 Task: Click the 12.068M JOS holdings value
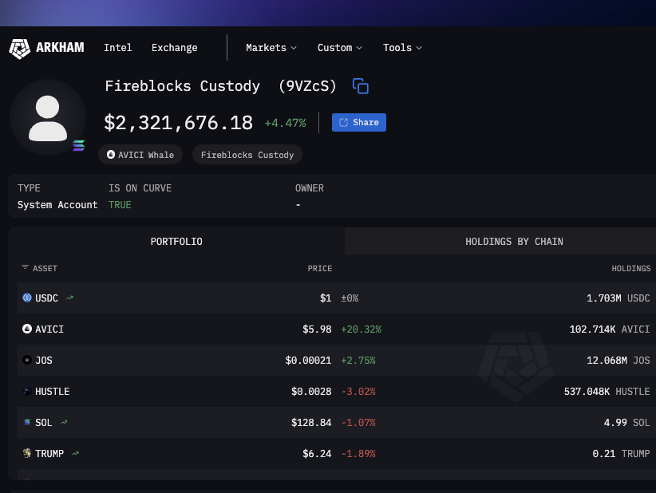(x=618, y=360)
